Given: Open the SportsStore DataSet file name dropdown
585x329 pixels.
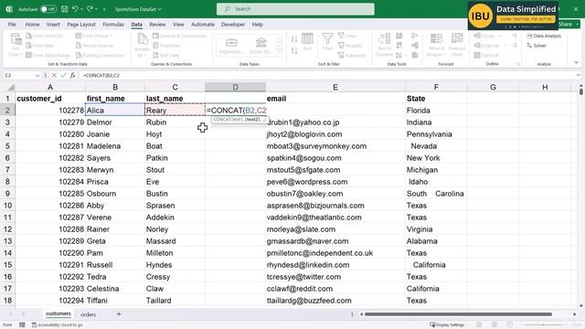Looking at the screenshot, I should (138, 9).
